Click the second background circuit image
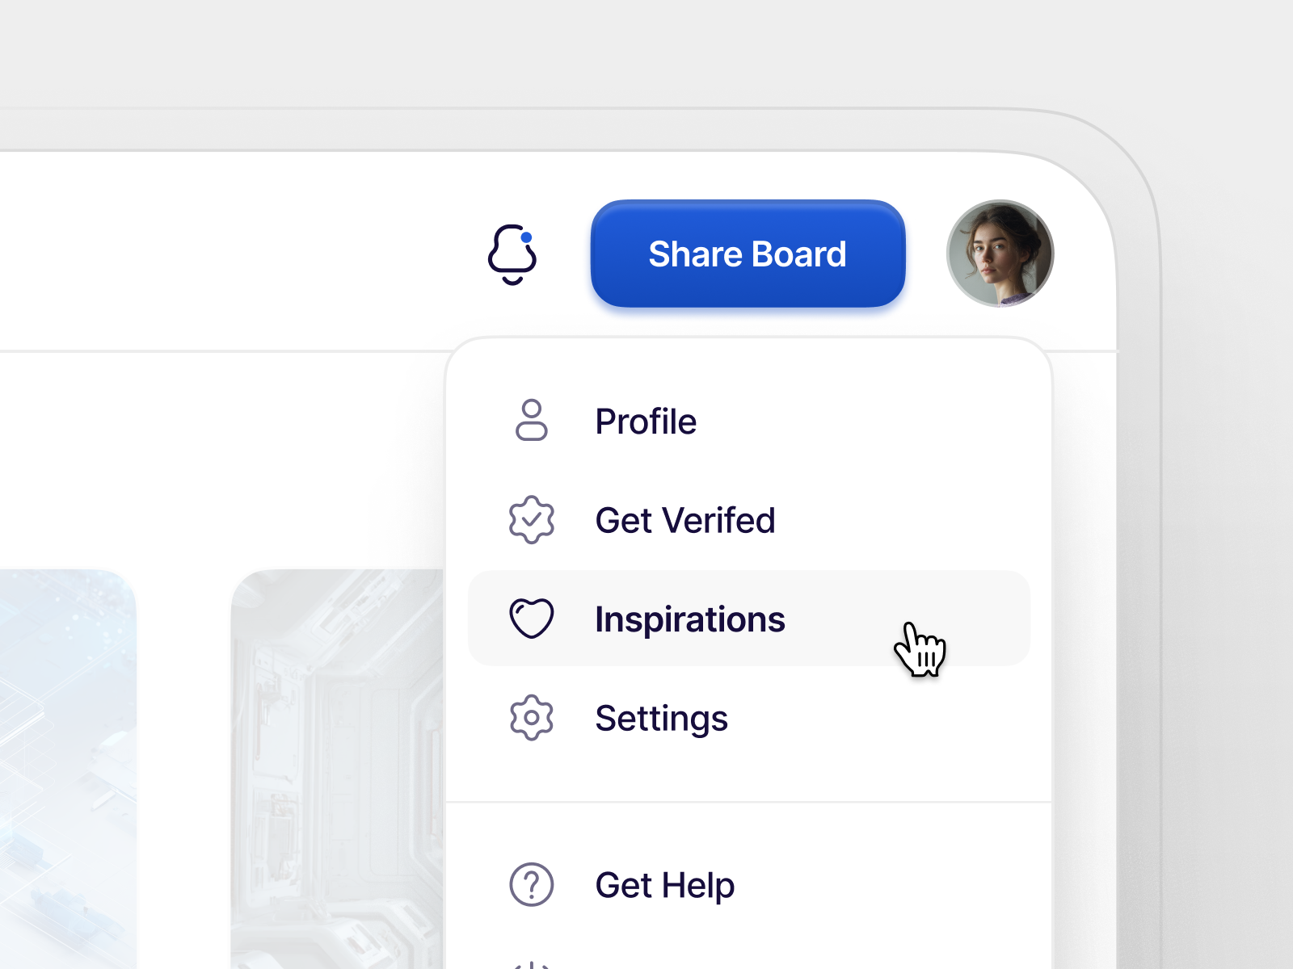 point(339,767)
